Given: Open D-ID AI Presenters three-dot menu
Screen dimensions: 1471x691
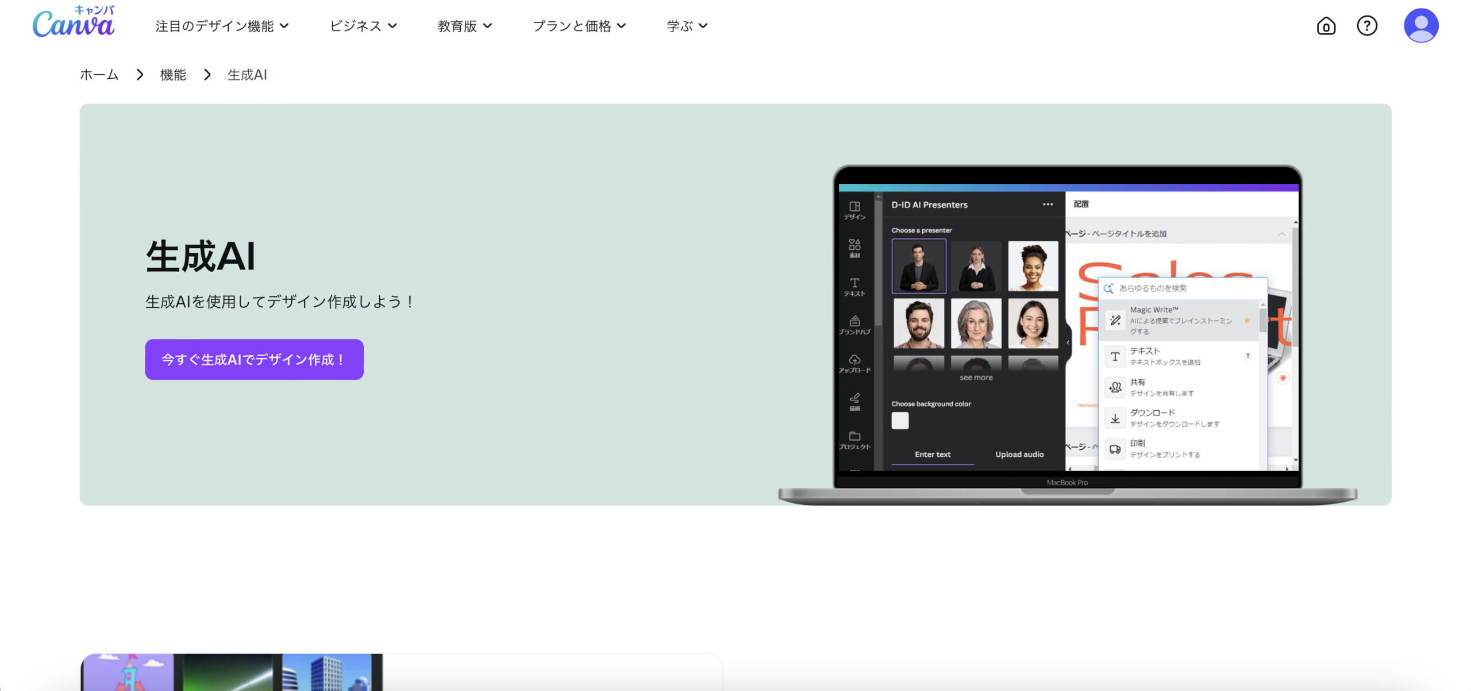Looking at the screenshot, I should coord(1048,204).
